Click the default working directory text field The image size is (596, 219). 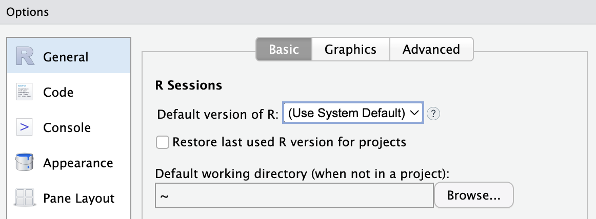(294, 195)
